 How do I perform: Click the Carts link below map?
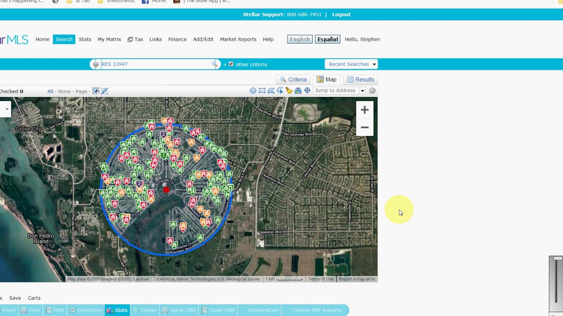click(x=34, y=298)
